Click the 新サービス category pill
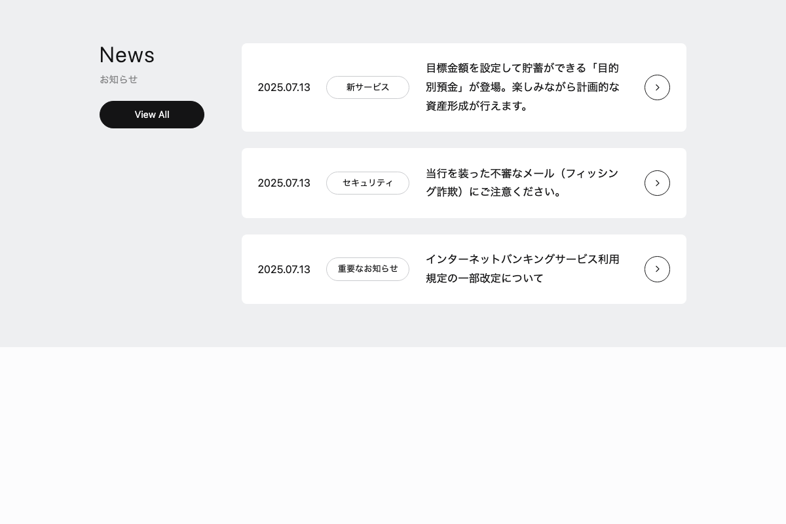This screenshot has width=786, height=524. pos(367,87)
